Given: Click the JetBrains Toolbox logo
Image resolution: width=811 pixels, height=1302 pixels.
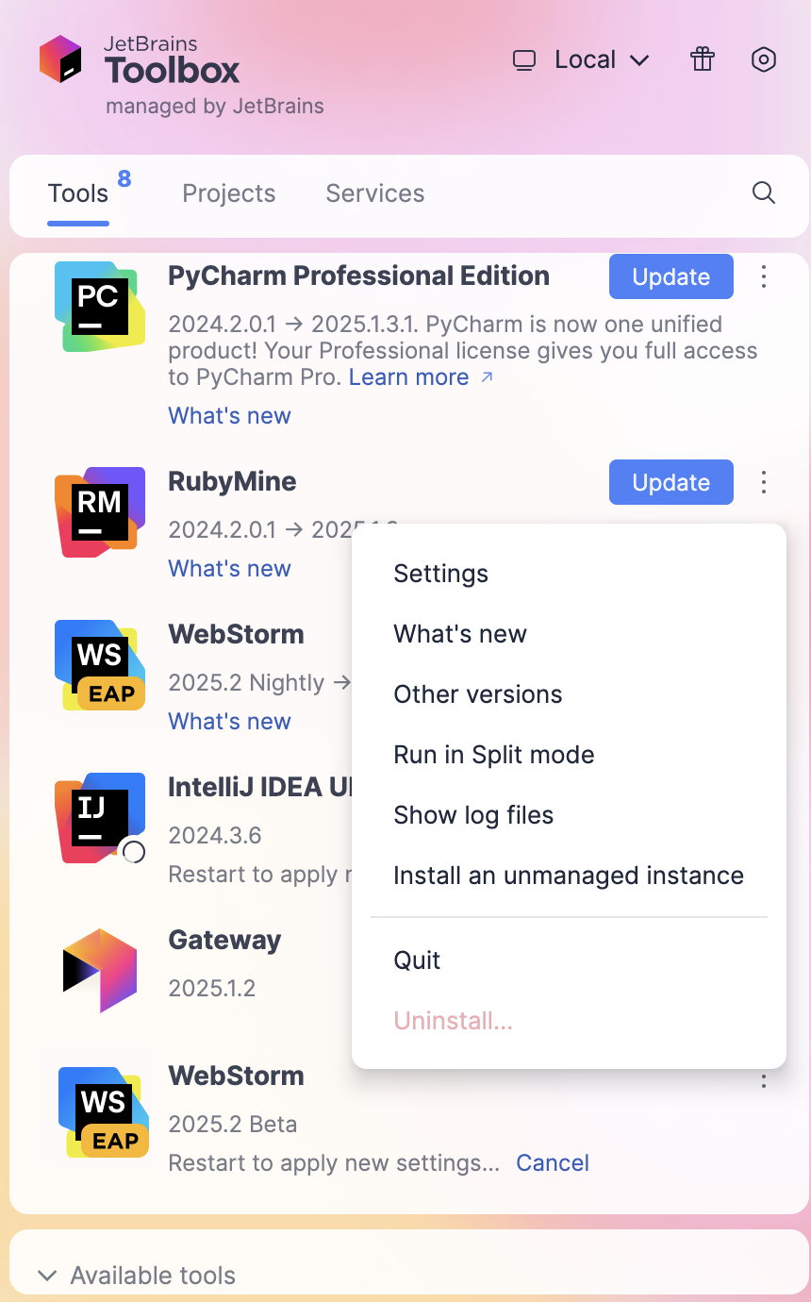Looking at the screenshot, I should [60, 59].
